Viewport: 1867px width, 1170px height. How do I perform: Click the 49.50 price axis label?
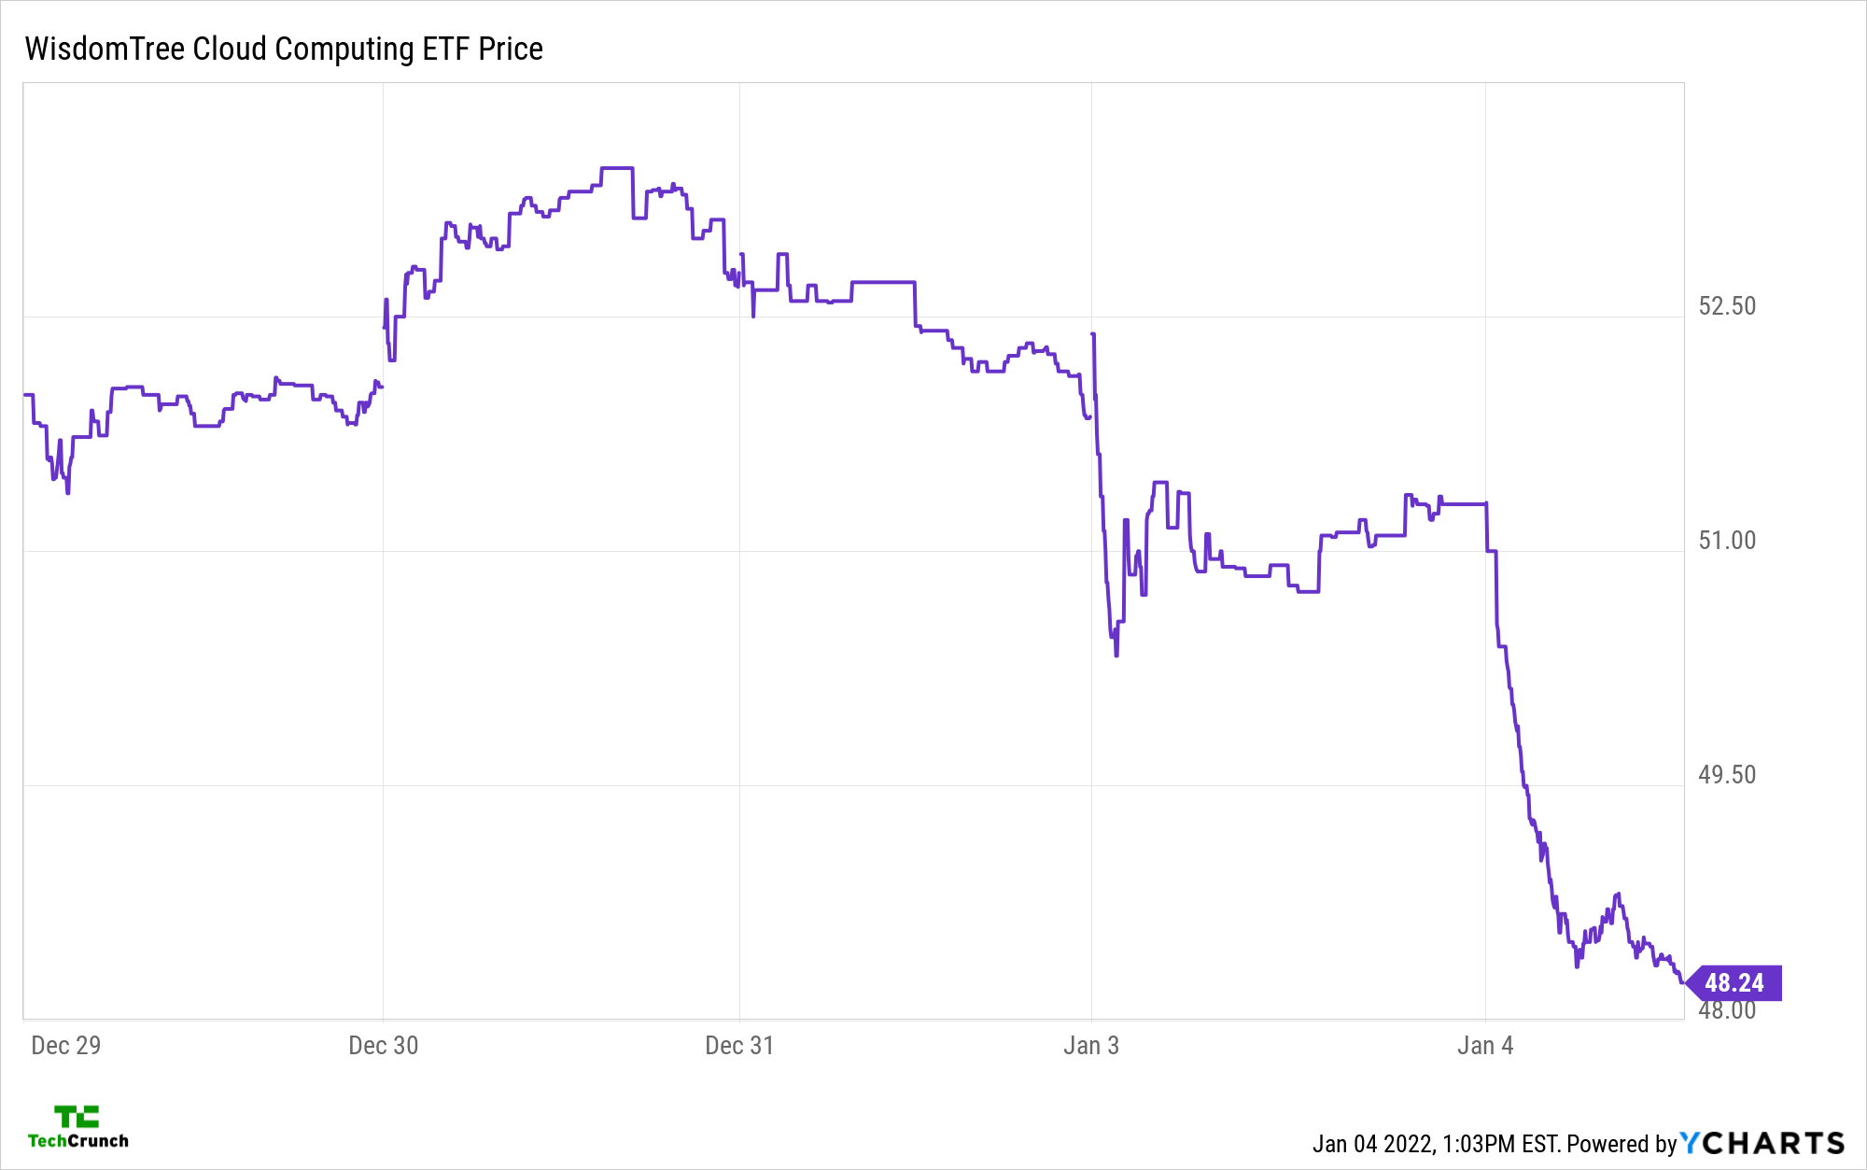coord(1727,775)
